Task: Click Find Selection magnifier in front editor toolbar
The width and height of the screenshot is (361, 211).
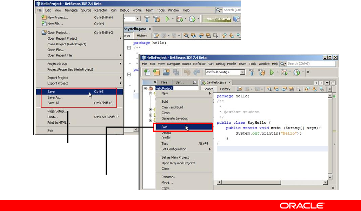Action: [269, 89]
